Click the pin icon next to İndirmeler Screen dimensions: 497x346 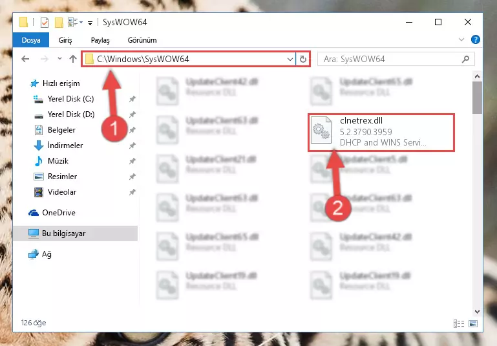[132, 146]
